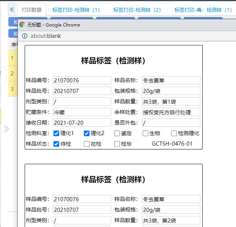Viewport: 236px width, 227px height.
Task: Click the site info icon beside about:blank
Action: (x=25, y=36)
